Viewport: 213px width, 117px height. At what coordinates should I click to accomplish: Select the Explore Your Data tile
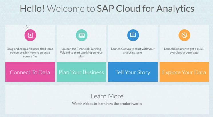pos(184,72)
